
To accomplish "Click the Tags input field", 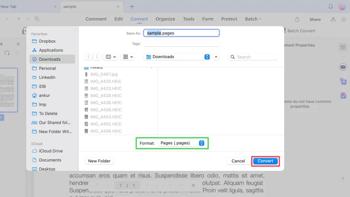I will click(181, 43).
